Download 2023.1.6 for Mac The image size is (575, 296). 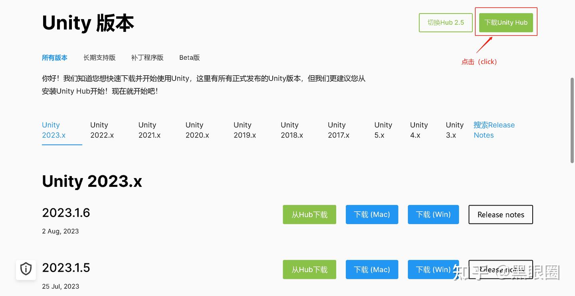(372, 214)
